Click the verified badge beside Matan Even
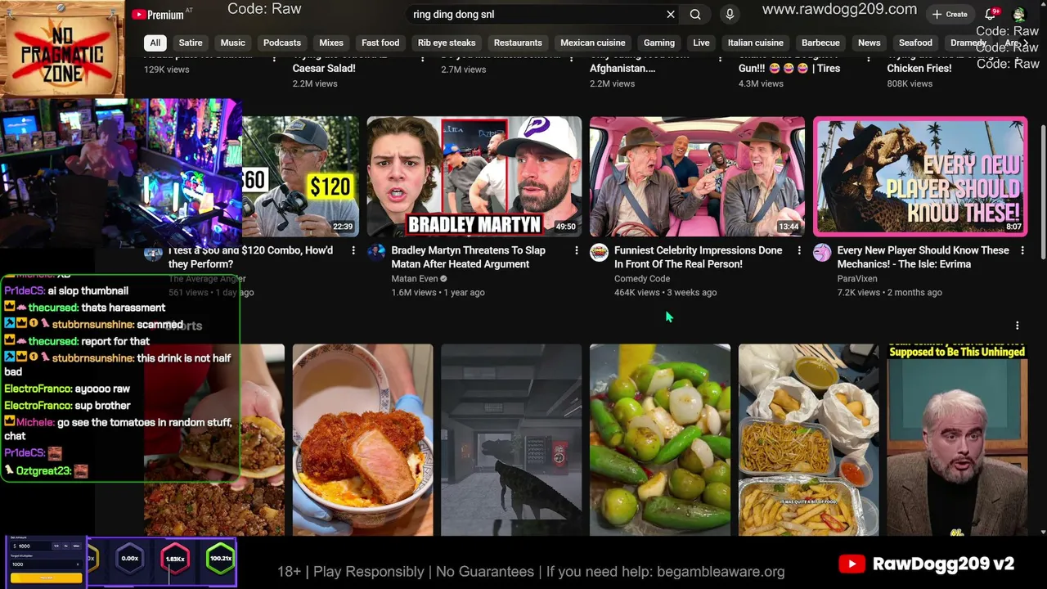The width and height of the screenshot is (1047, 589). (x=444, y=279)
